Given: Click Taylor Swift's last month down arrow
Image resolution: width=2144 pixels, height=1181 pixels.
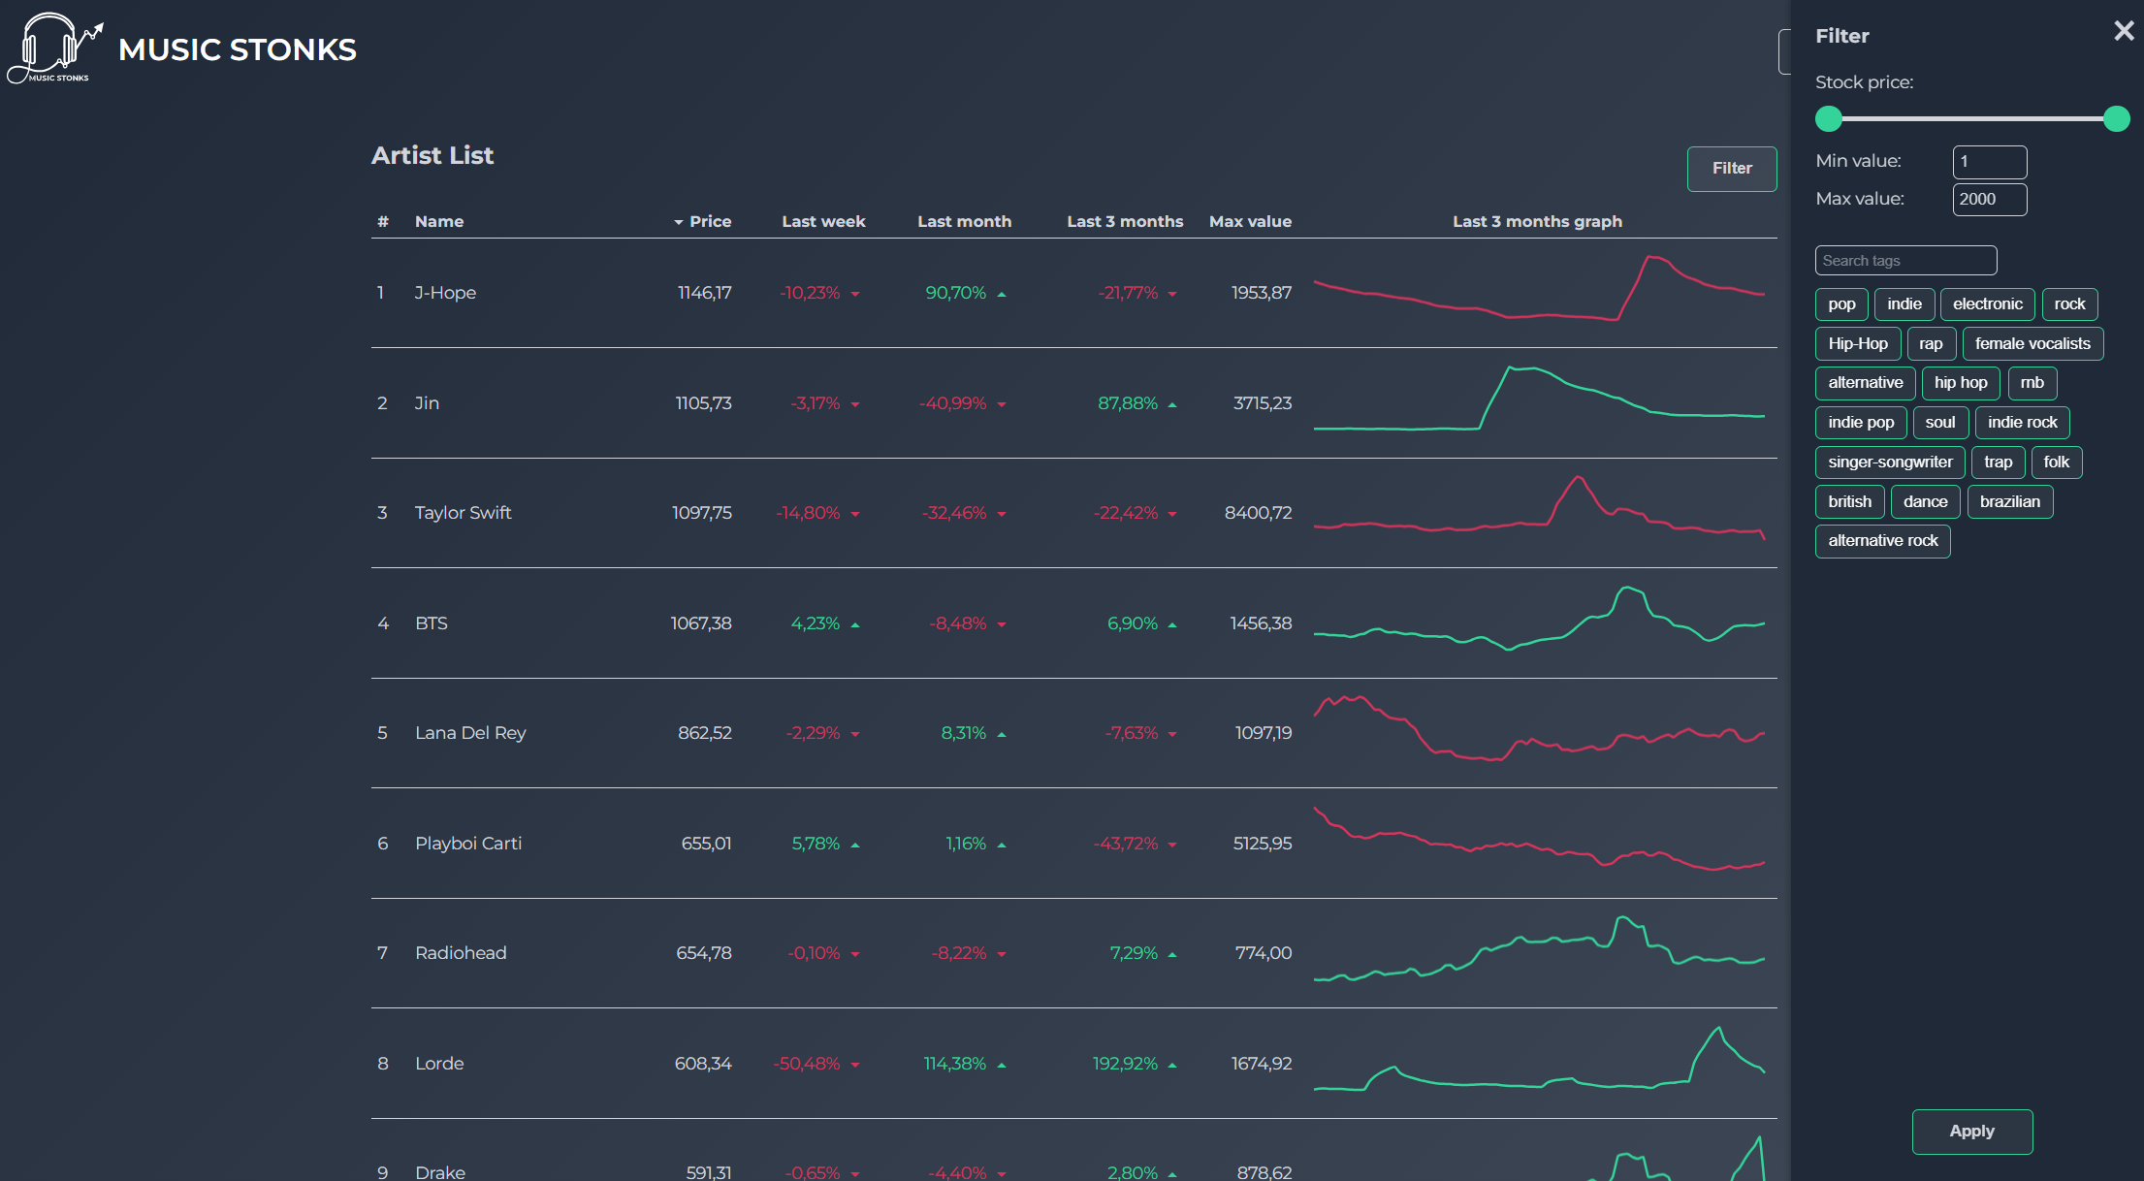Looking at the screenshot, I should click(x=1002, y=514).
